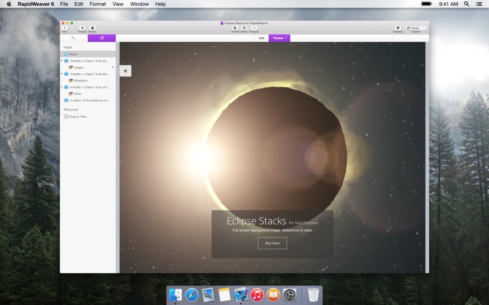Open the Addons toolbar icon
The height and width of the screenshot is (305, 489).
pyautogui.click(x=93, y=28)
